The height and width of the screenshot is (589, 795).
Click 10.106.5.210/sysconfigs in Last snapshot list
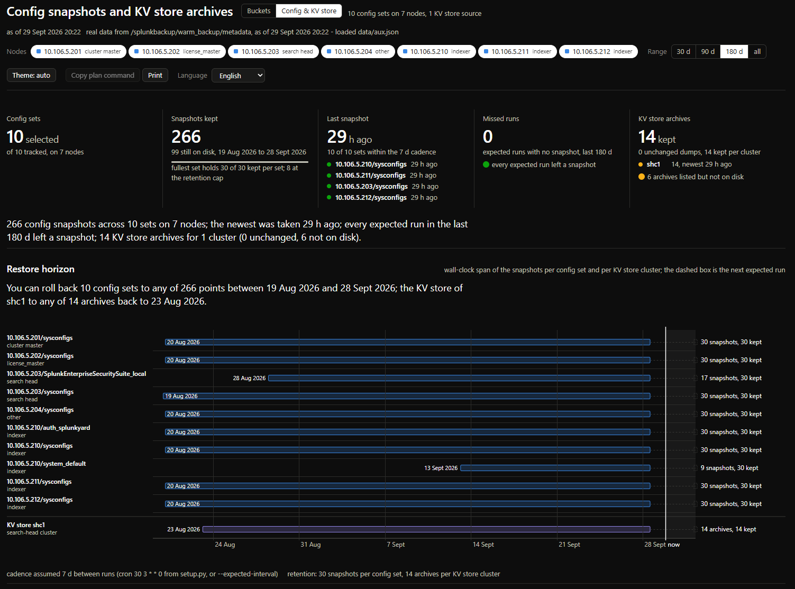click(x=371, y=164)
